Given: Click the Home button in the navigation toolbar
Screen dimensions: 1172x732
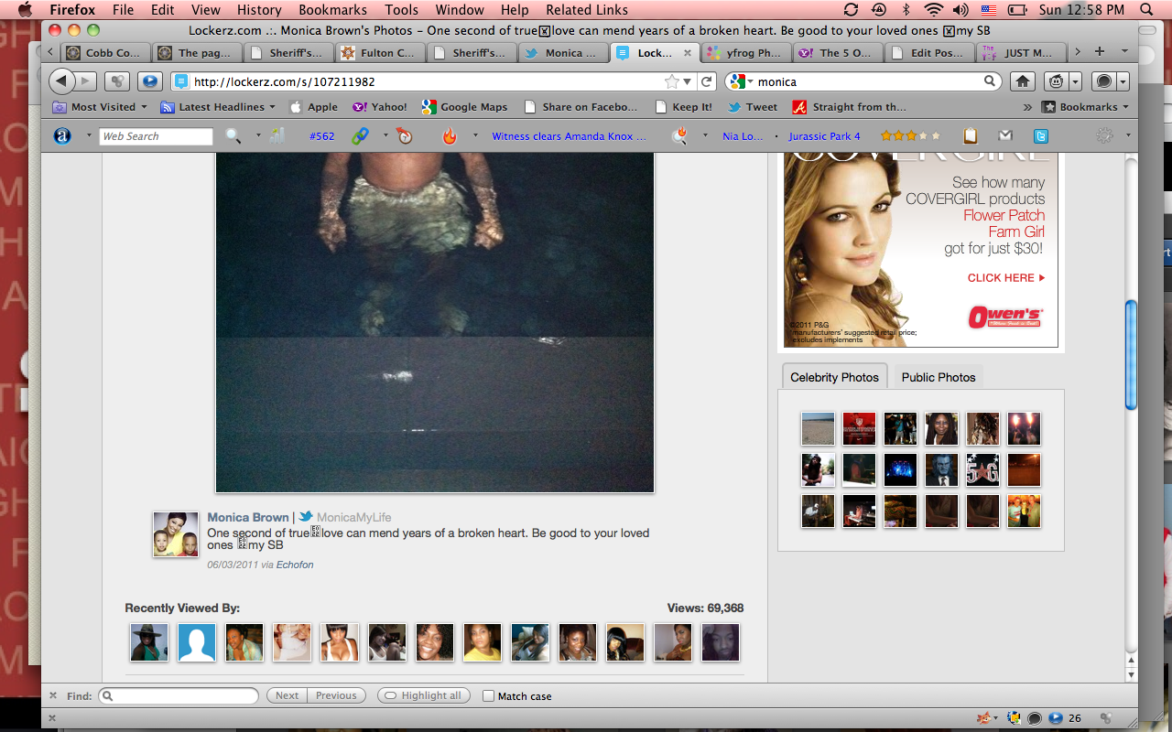Looking at the screenshot, I should pyautogui.click(x=1022, y=81).
